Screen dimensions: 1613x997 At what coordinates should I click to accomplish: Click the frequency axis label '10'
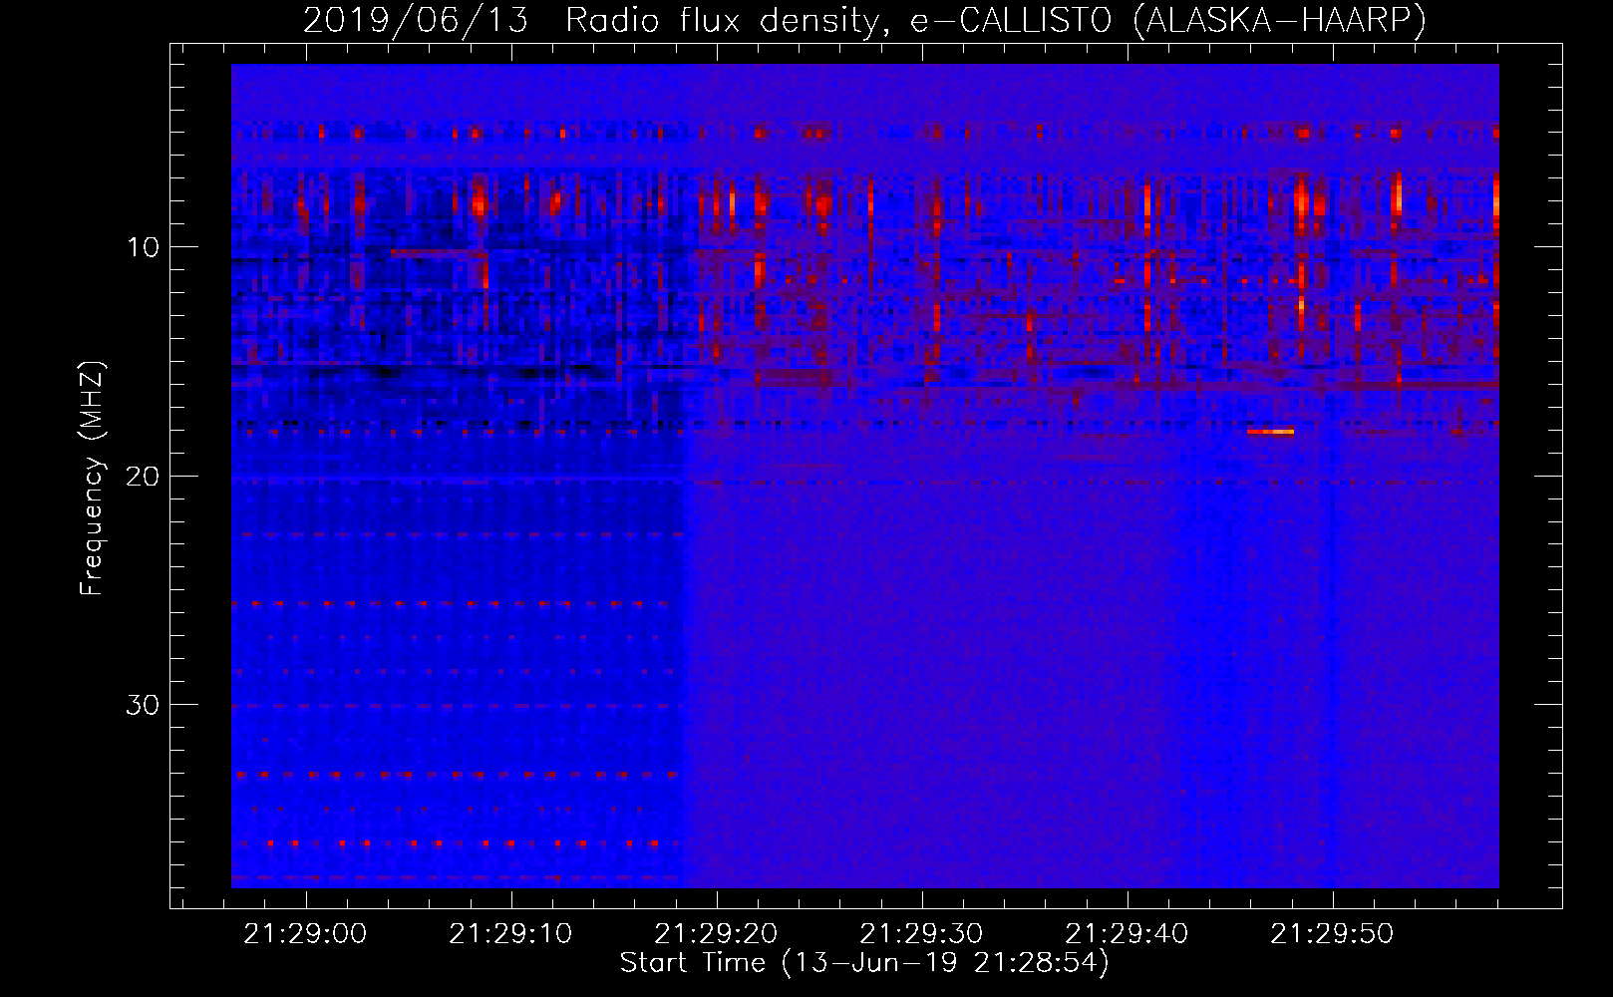(144, 247)
